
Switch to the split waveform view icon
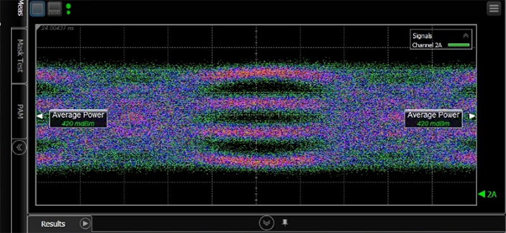[54, 8]
